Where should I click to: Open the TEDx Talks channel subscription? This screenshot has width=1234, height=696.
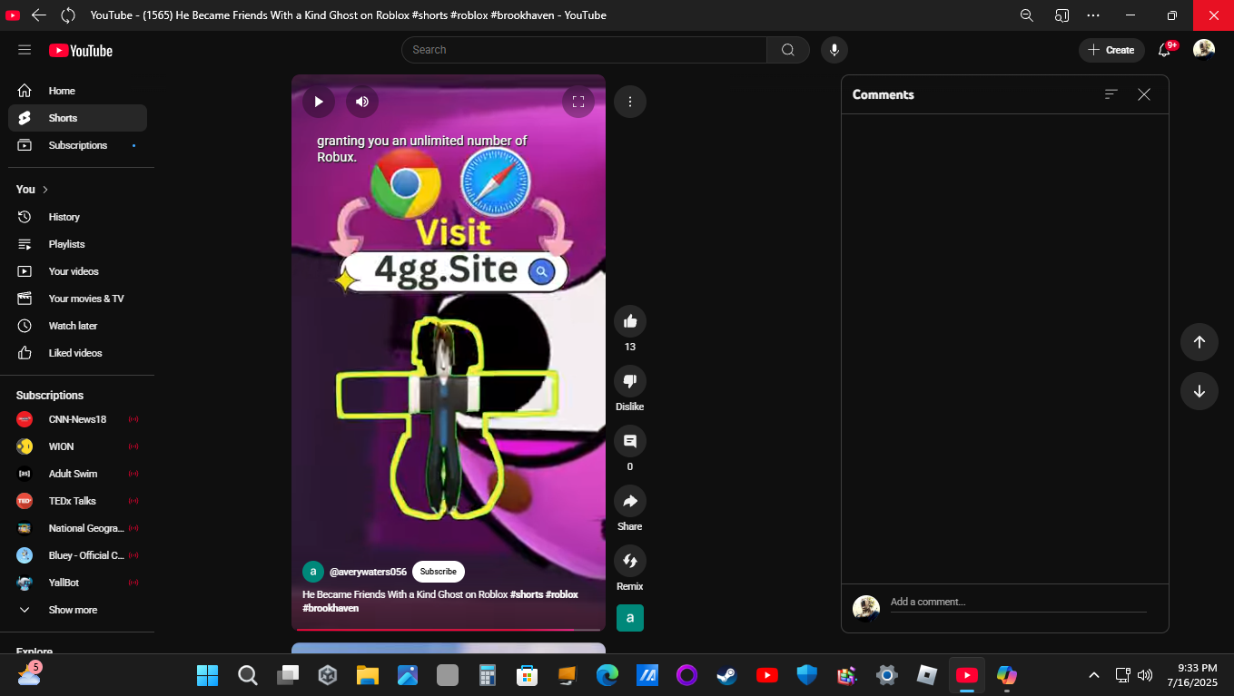[x=77, y=501]
